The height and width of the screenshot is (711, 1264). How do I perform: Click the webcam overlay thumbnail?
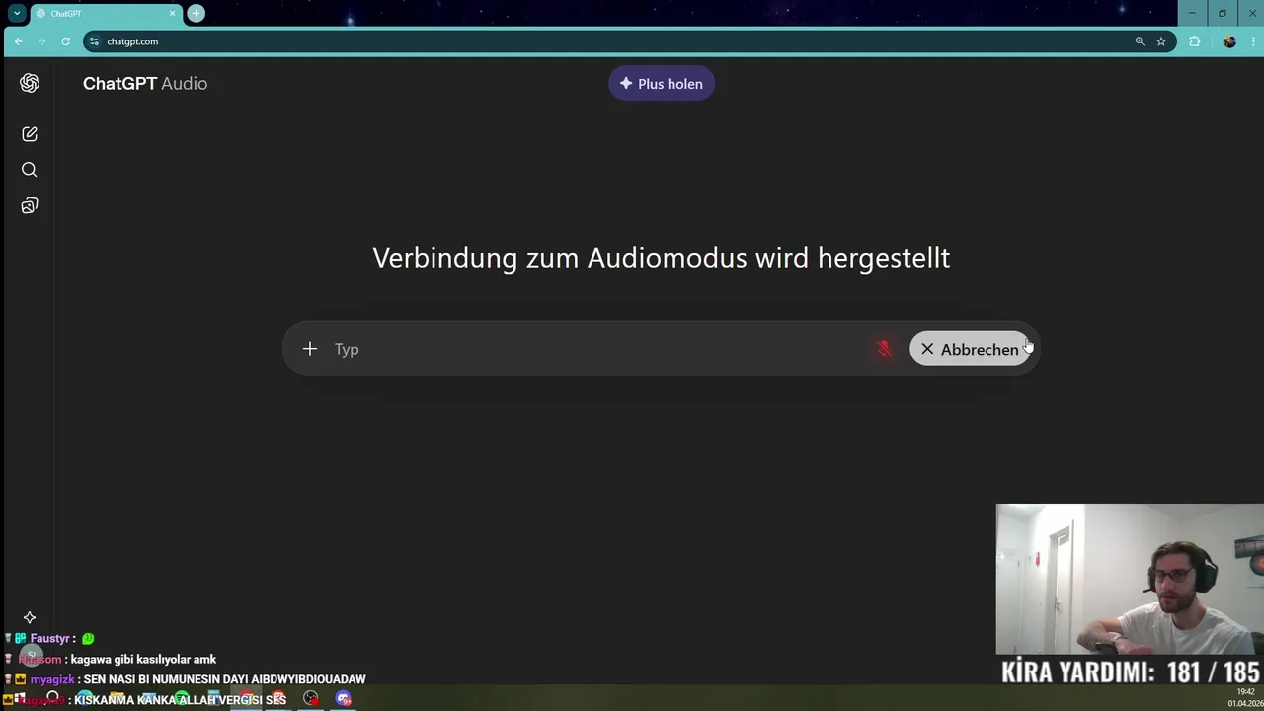coord(1130,580)
